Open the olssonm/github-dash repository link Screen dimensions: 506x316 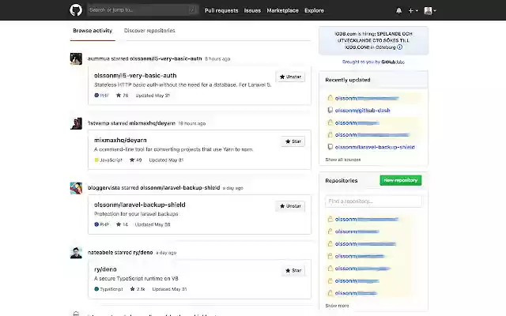(362, 110)
